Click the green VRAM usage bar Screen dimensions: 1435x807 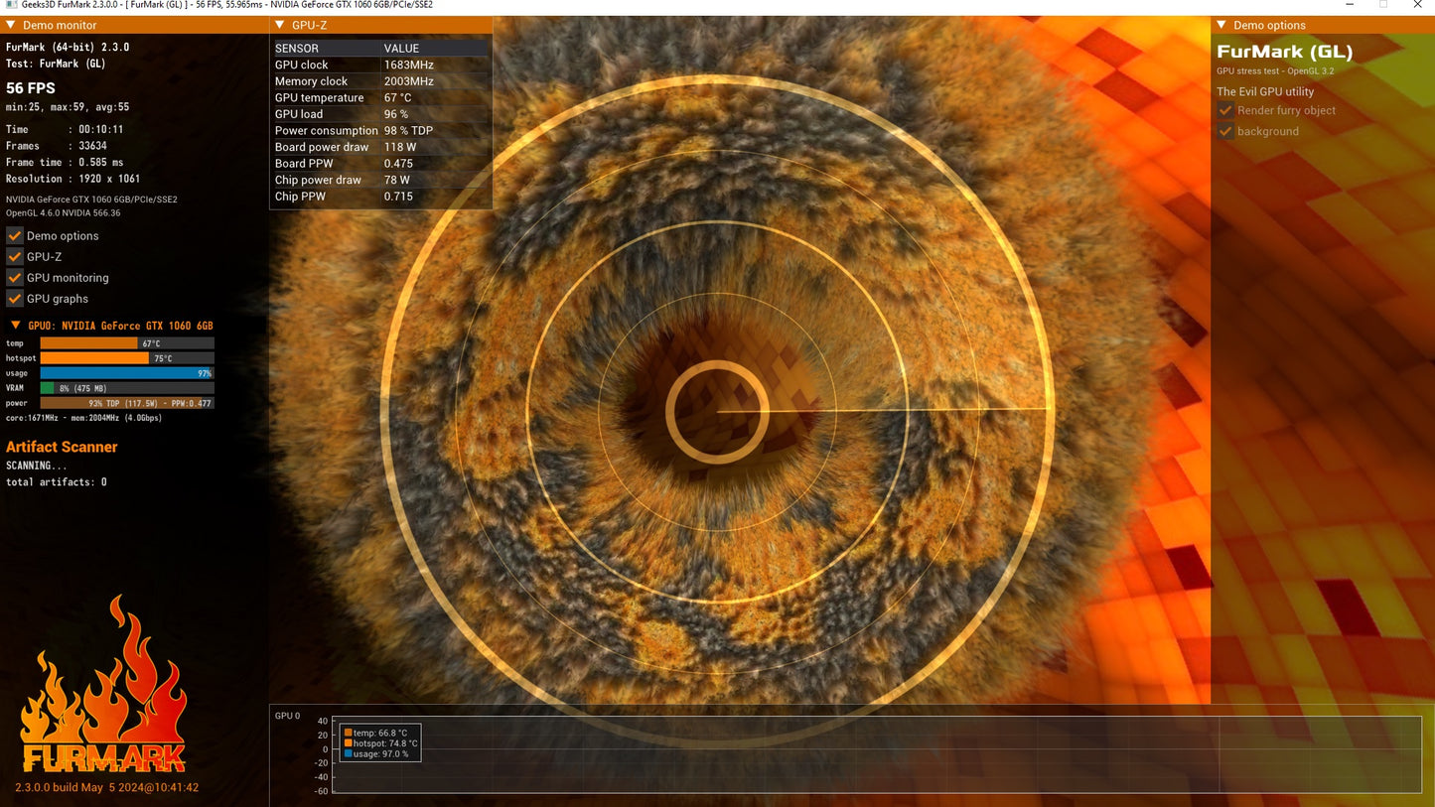tap(47, 388)
